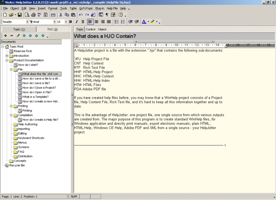
Task: Switch to the Control tab
Action: [x=91, y=29]
